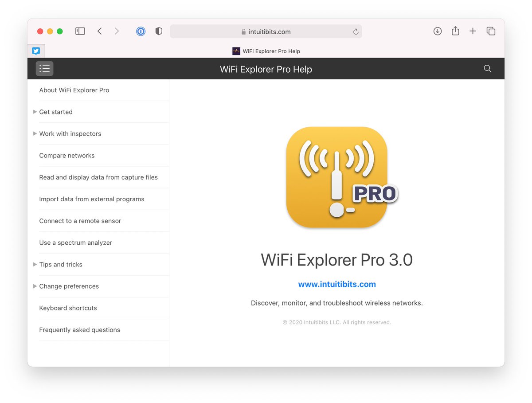Open Get started topic
Image resolution: width=532 pixels, height=403 pixels.
tap(56, 112)
